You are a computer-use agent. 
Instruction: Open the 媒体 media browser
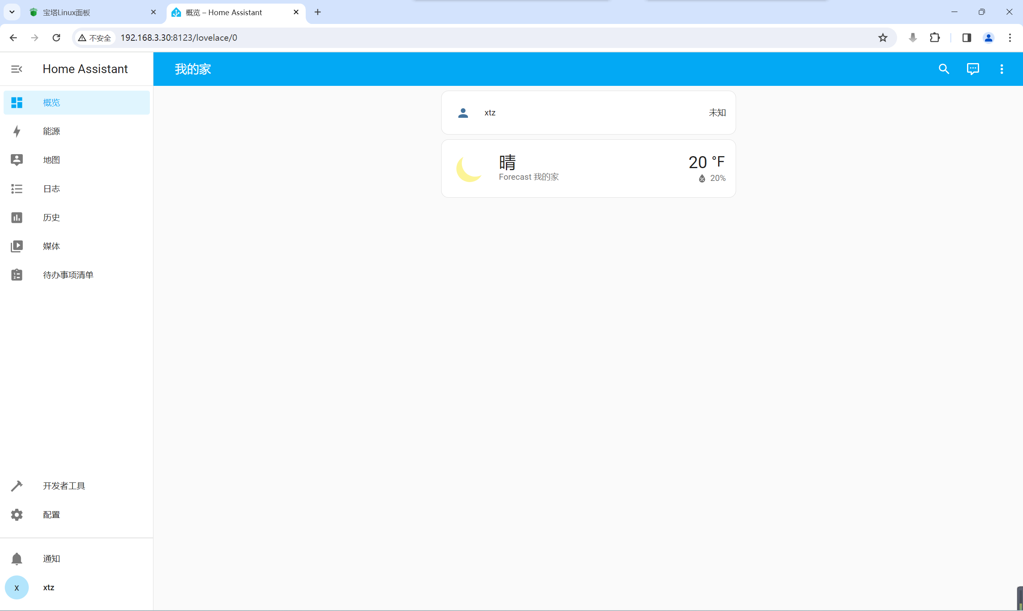click(x=52, y=246)
